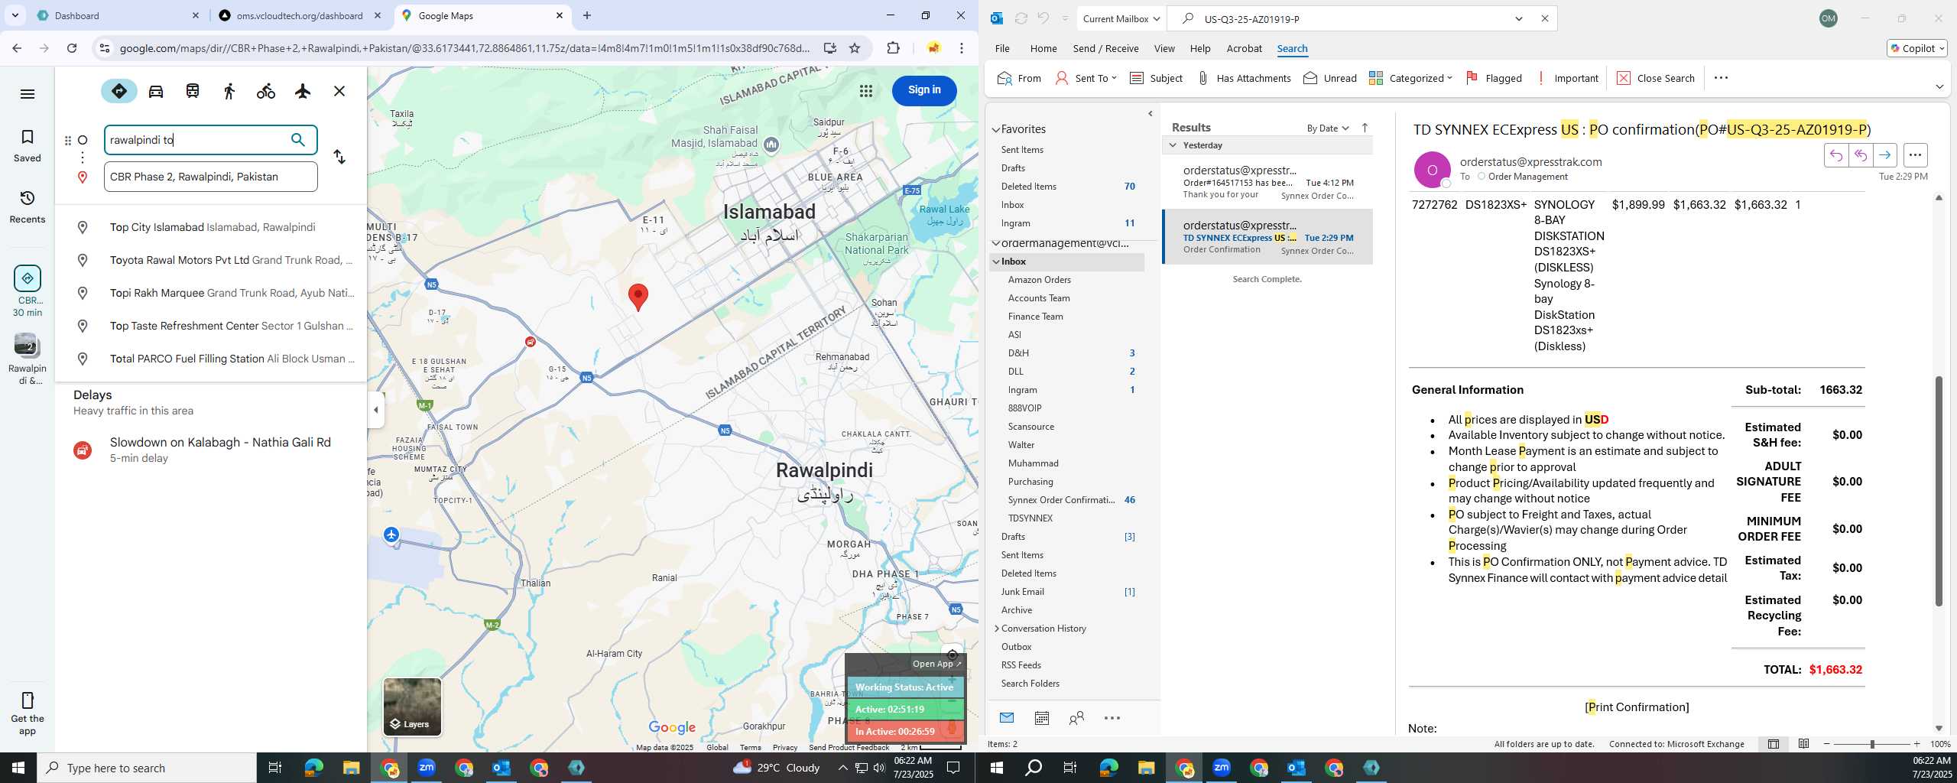Click Sign in button on Google Maps
Viewport: 1957px width, 783px height.
[x=924, y=90]
